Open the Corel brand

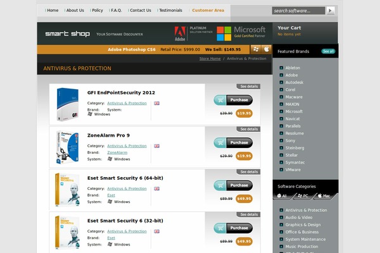pos(290,90)
